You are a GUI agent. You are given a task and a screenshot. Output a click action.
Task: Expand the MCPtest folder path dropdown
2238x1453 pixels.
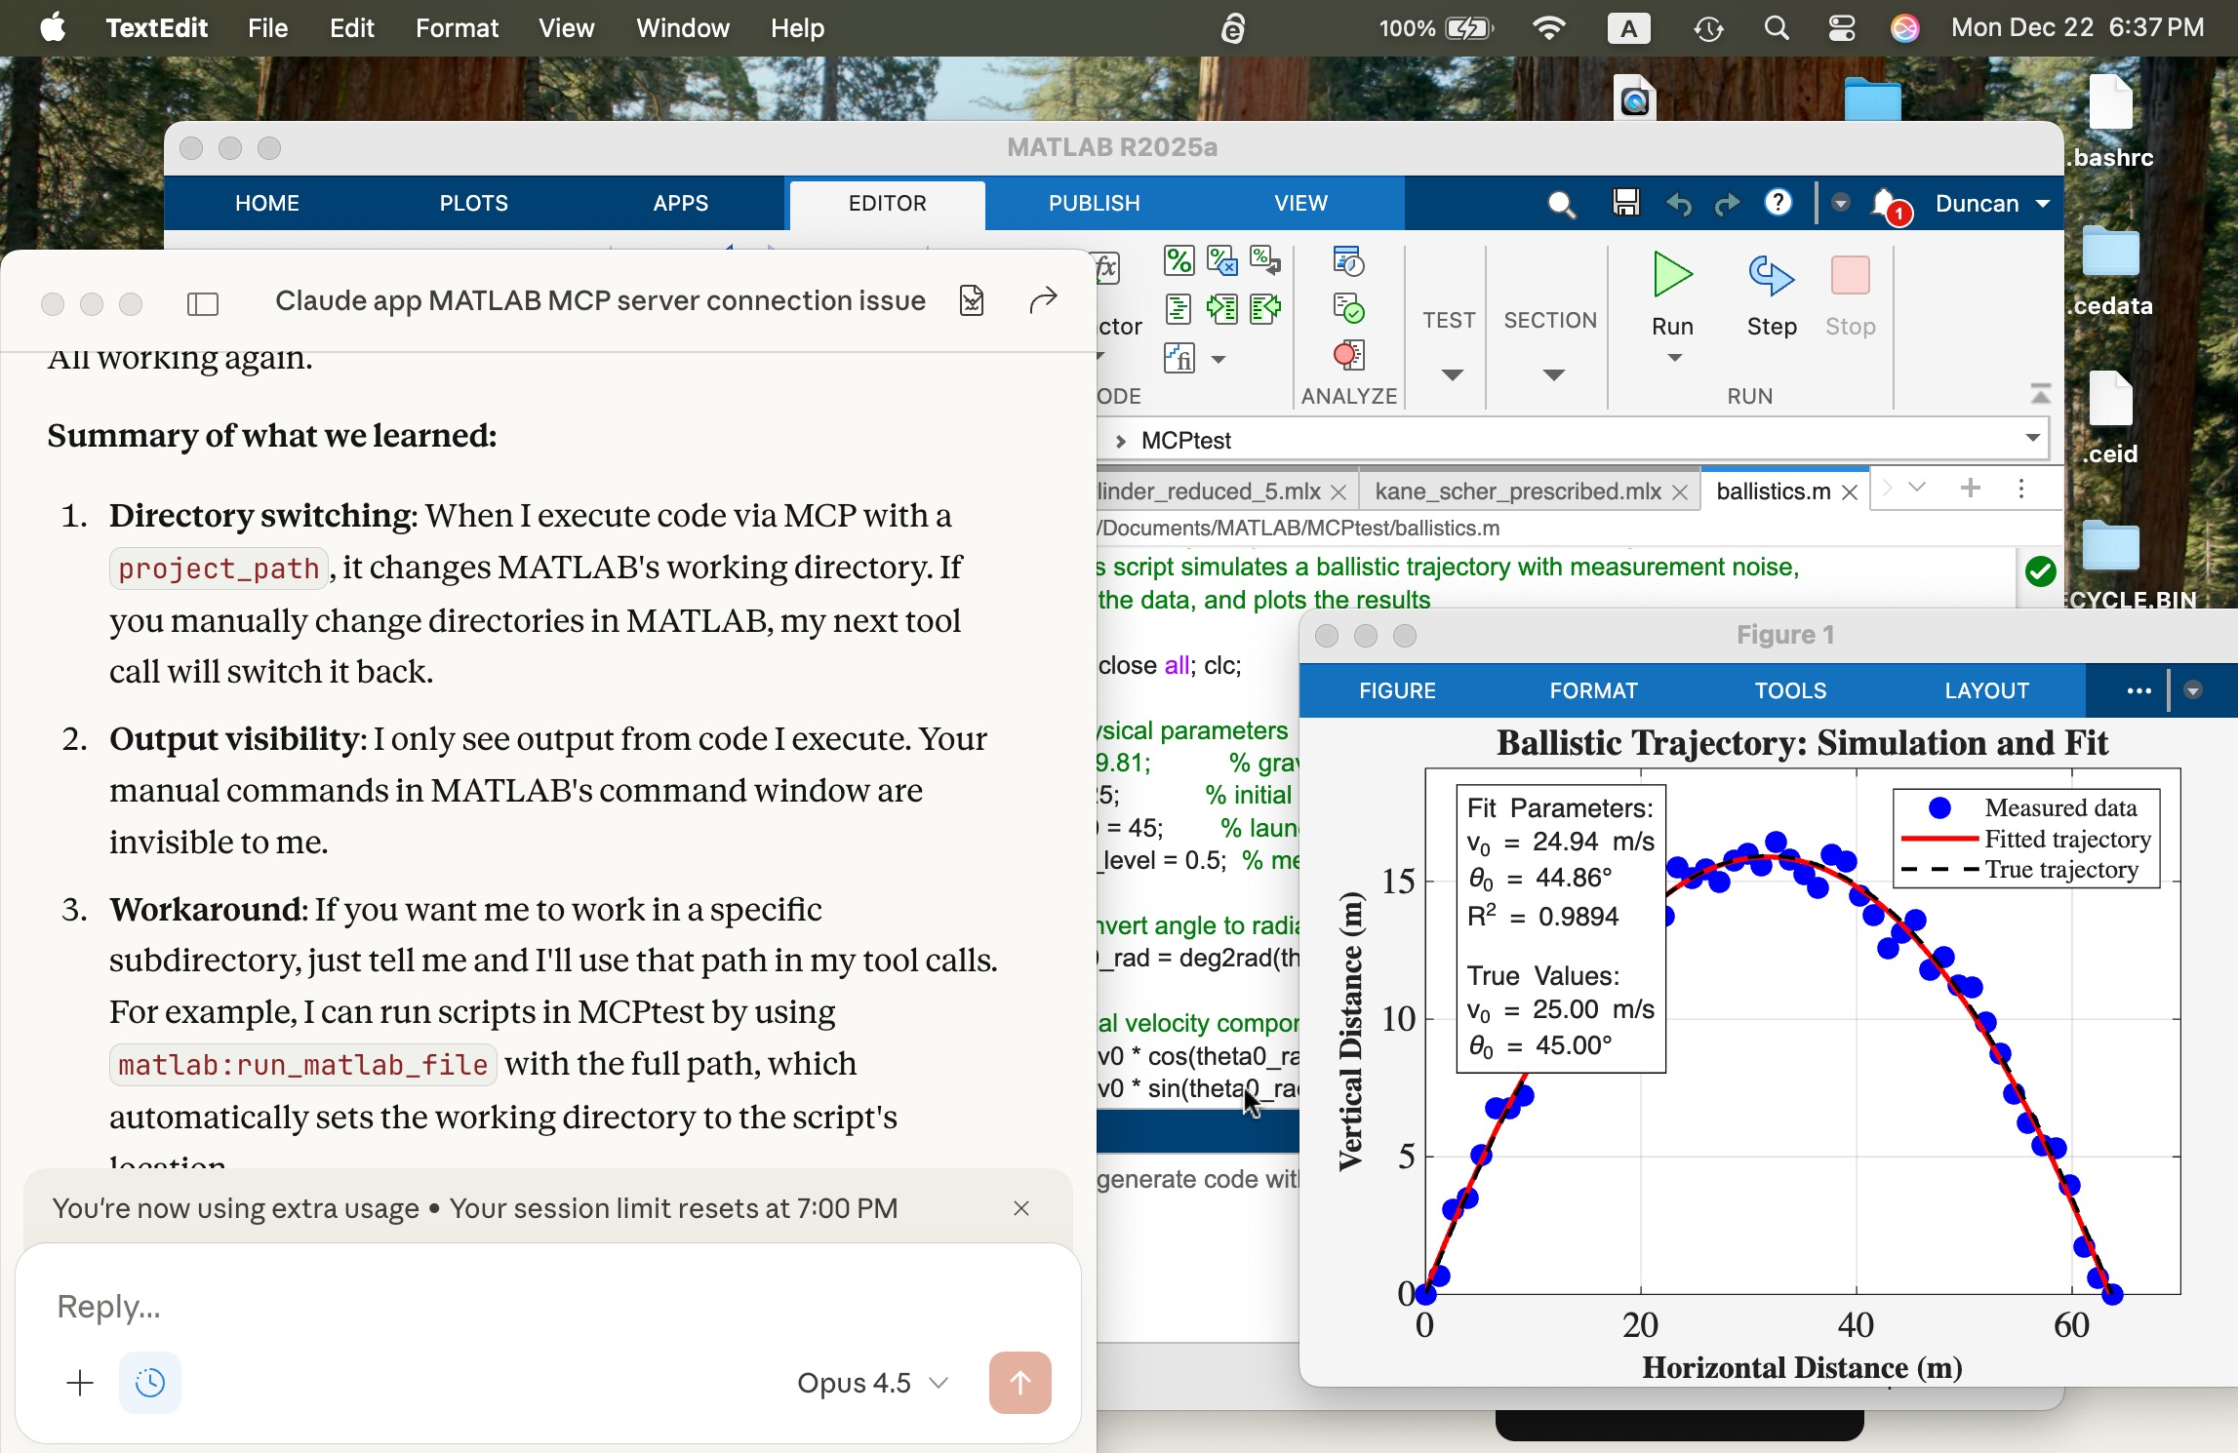point(2032,439)
